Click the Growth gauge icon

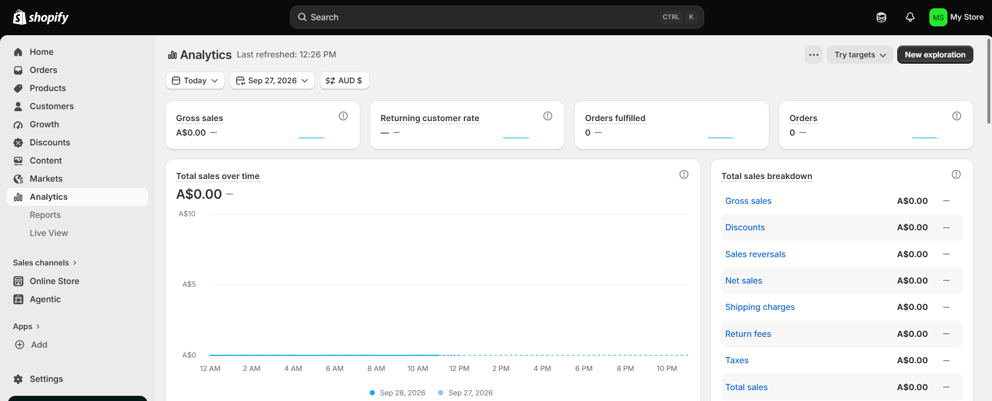point(18,124)
